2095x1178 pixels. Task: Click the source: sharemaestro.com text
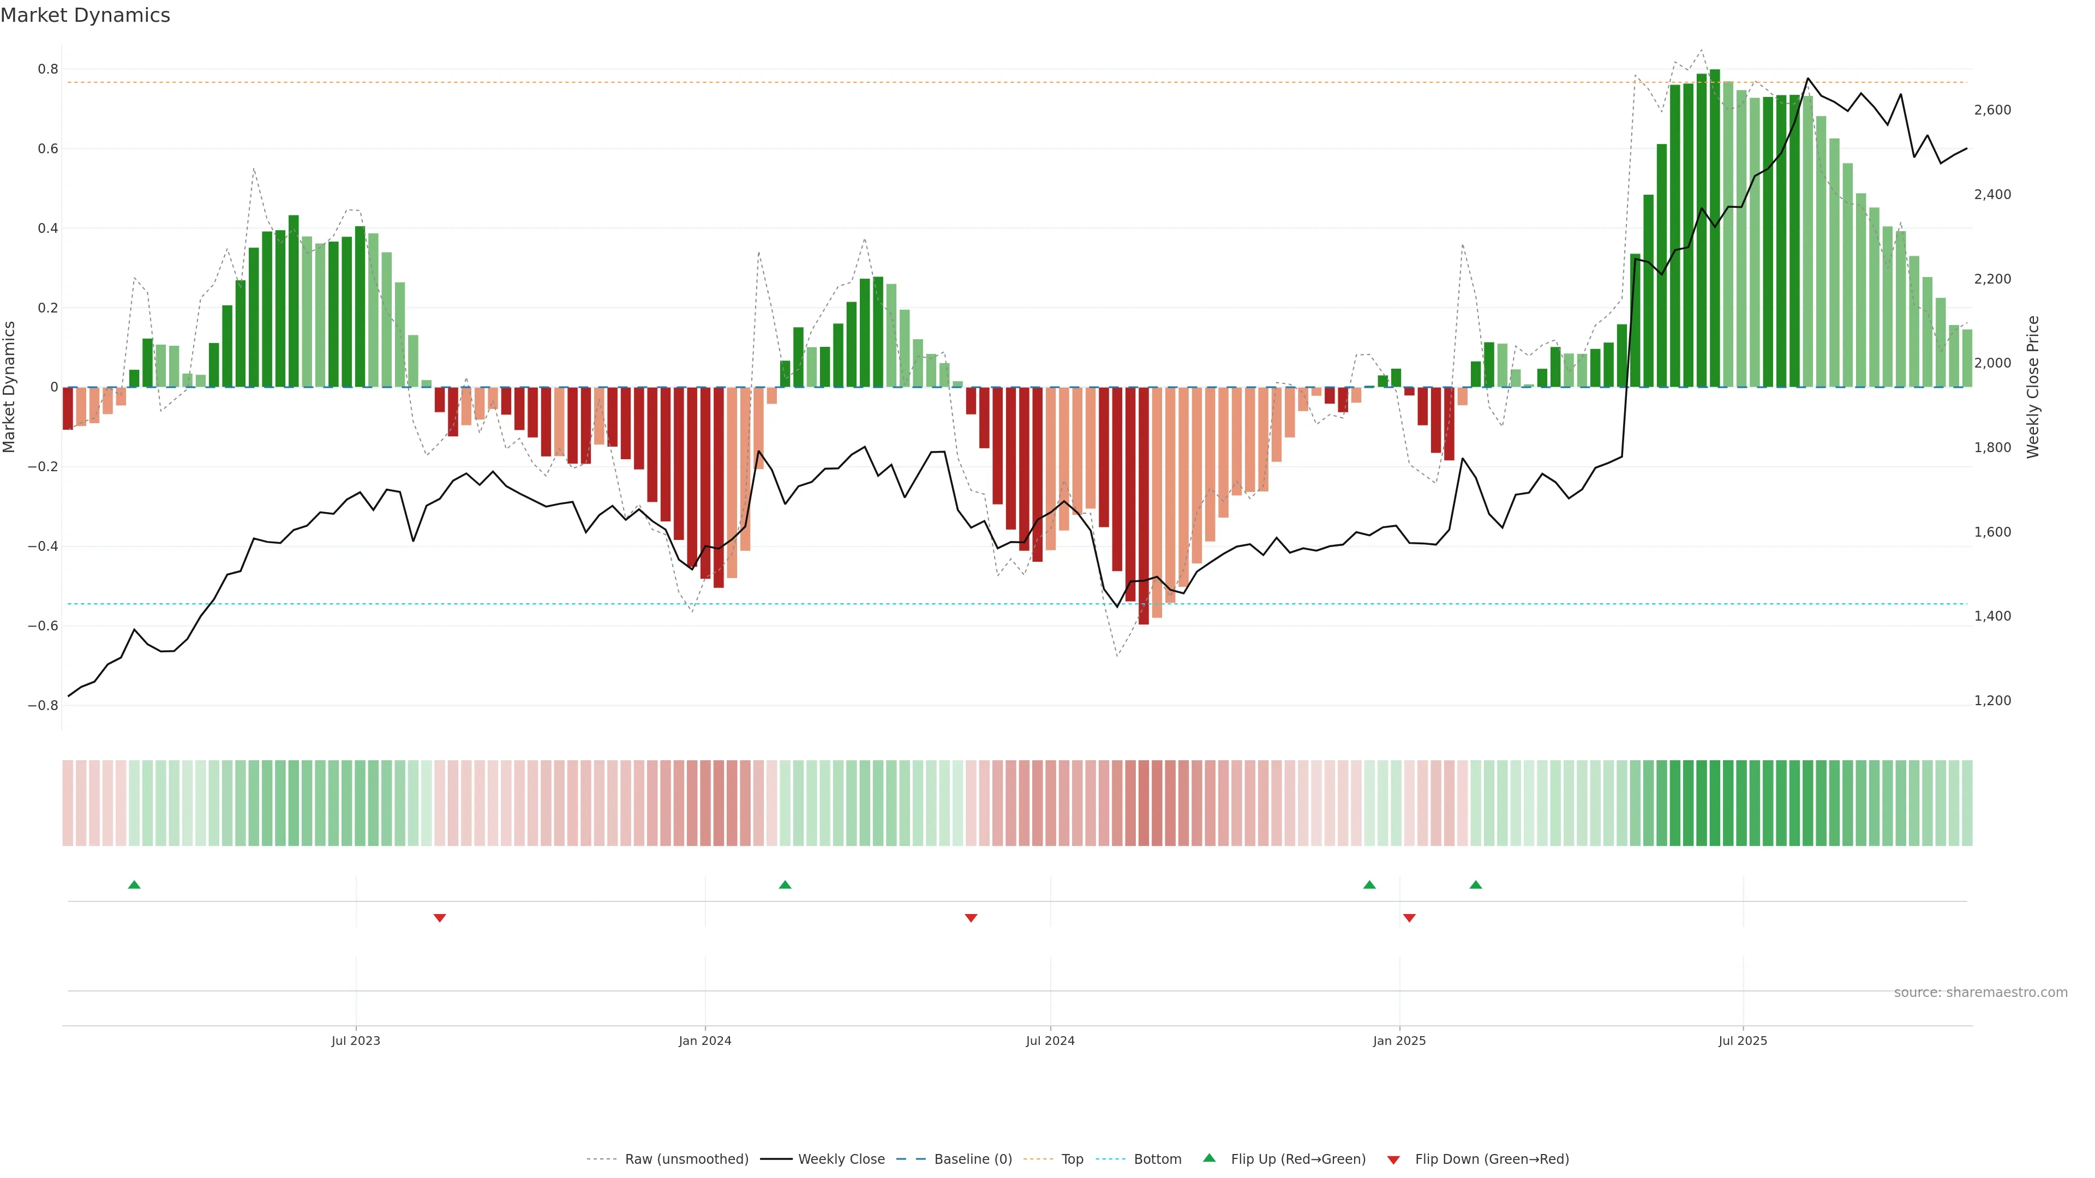tap(1980, 993)
